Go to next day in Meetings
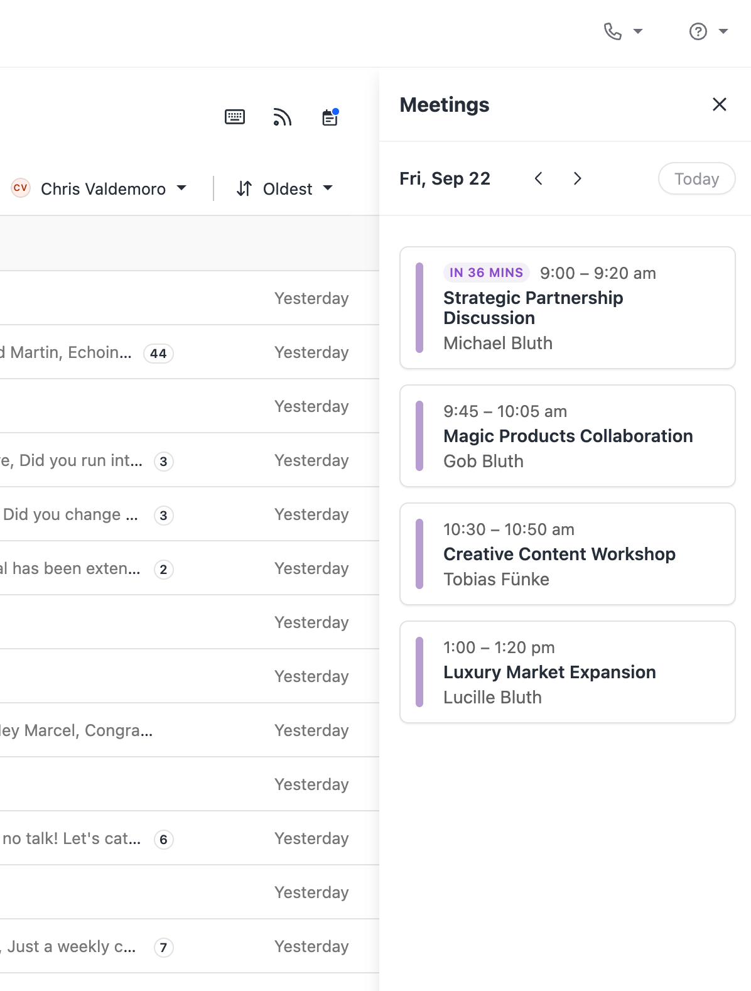The image size is (751, 991). [x=577, y=178]
